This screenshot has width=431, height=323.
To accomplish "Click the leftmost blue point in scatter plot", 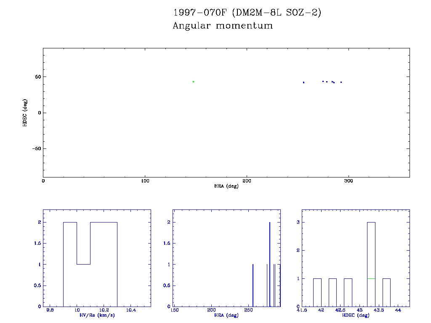I will click(303, 82).
